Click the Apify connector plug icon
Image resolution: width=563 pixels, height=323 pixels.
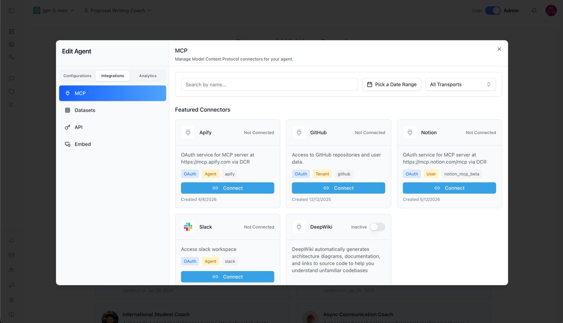188,132
